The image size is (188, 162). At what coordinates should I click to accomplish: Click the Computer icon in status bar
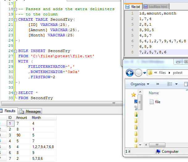[158, 152]
